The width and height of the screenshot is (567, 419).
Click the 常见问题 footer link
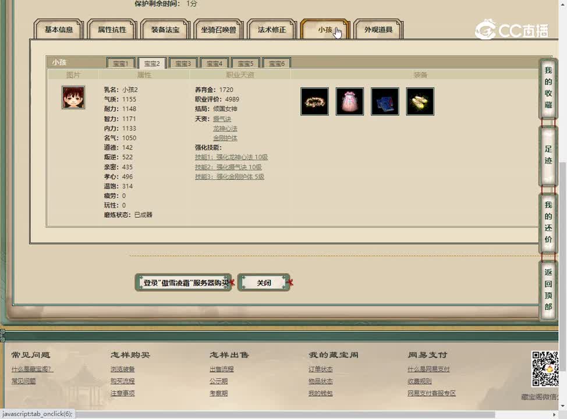click(x=23, y=381)
